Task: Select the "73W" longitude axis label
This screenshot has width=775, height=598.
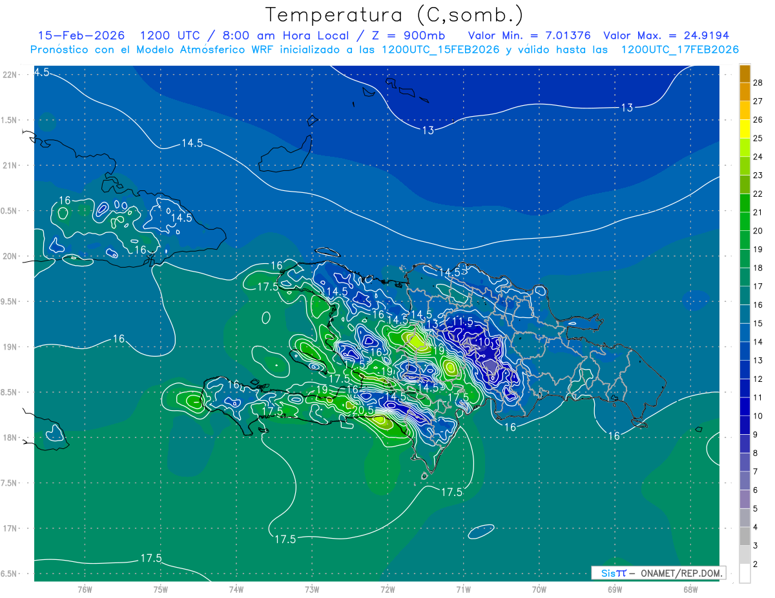Action: 312,589
